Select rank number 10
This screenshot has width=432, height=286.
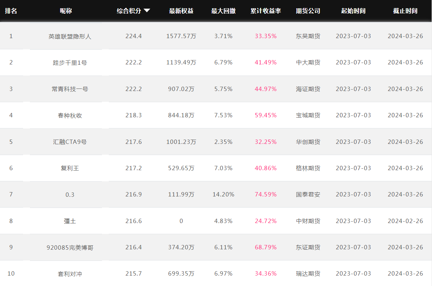(11, 274)
